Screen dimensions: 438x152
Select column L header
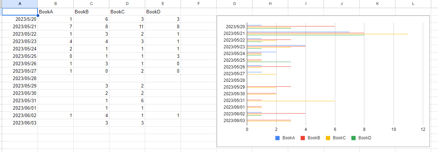tap(413, 4)
